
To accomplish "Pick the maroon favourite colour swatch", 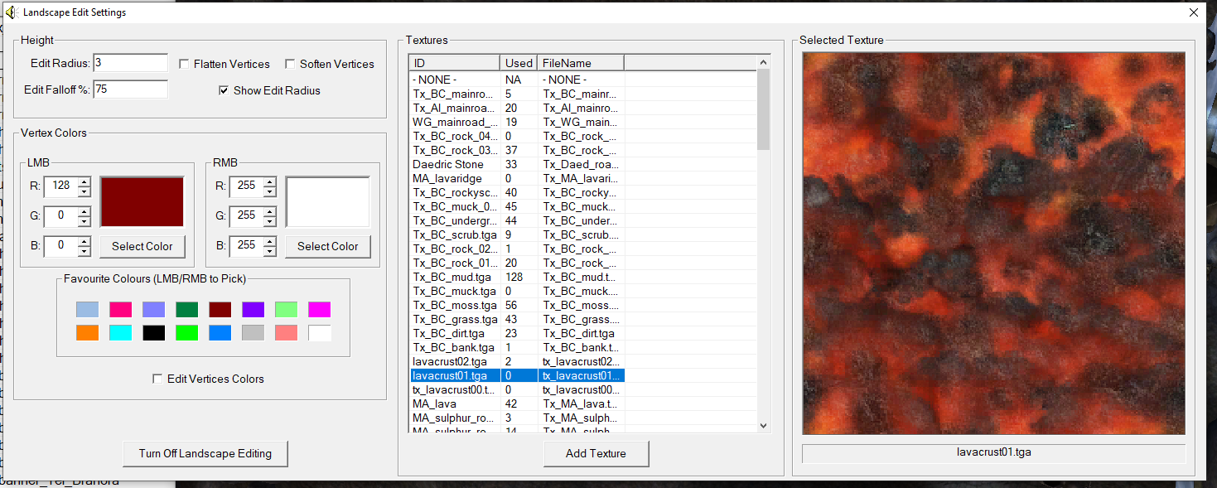I will click(x=220, y=310).
